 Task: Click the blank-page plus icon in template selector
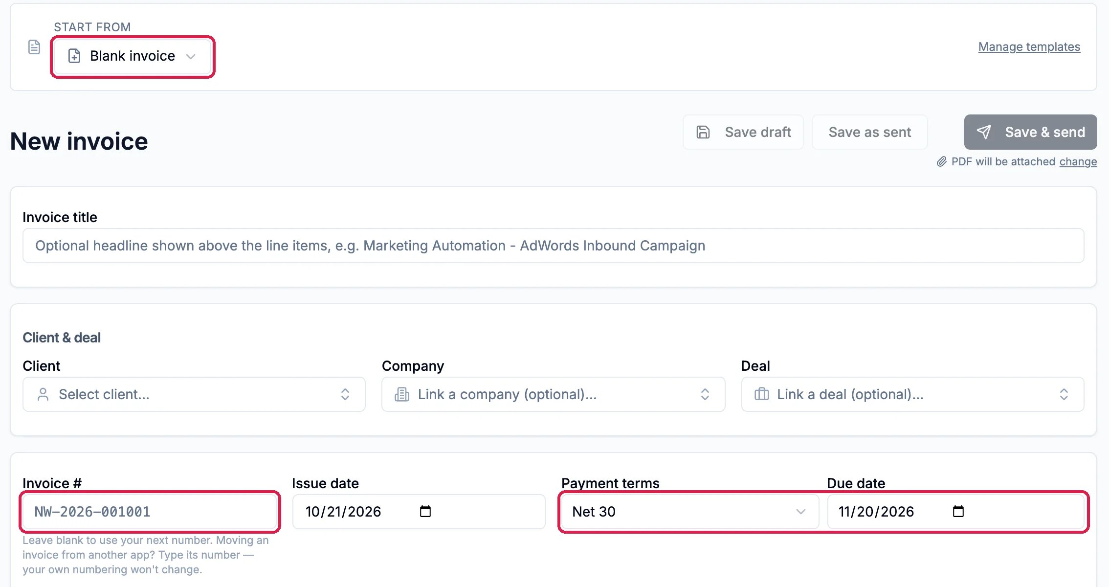click(74, 56)
